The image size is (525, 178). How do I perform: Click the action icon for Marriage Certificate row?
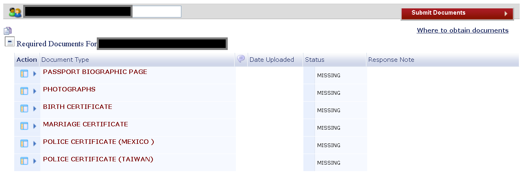[x=24, y=126]
